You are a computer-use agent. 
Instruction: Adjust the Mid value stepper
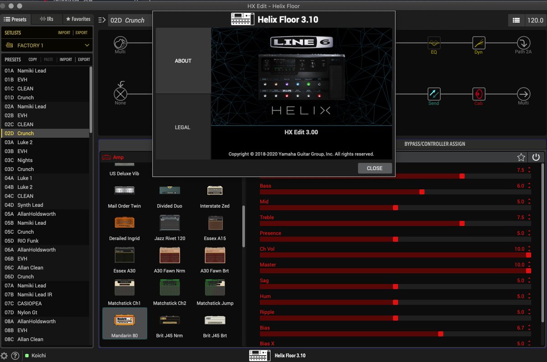pyautogui.click(x=529, y=202)
